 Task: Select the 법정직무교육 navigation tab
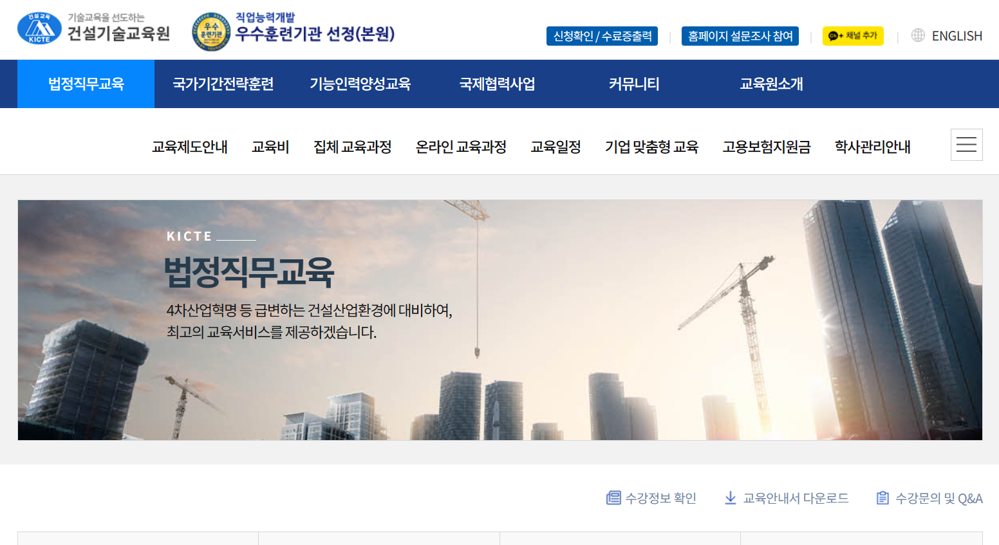click(x=85, y=84)
